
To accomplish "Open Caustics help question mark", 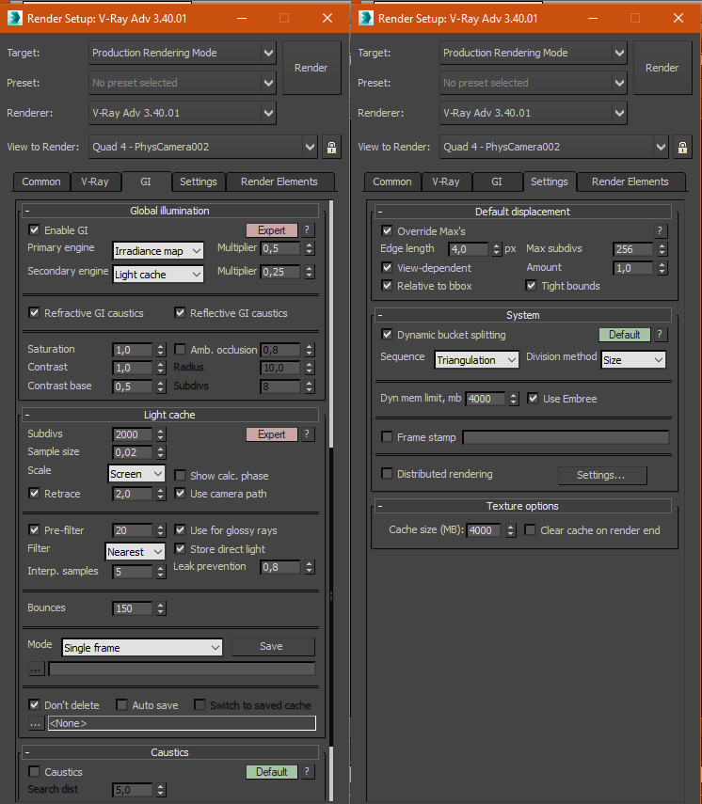I will click(307, 772).
